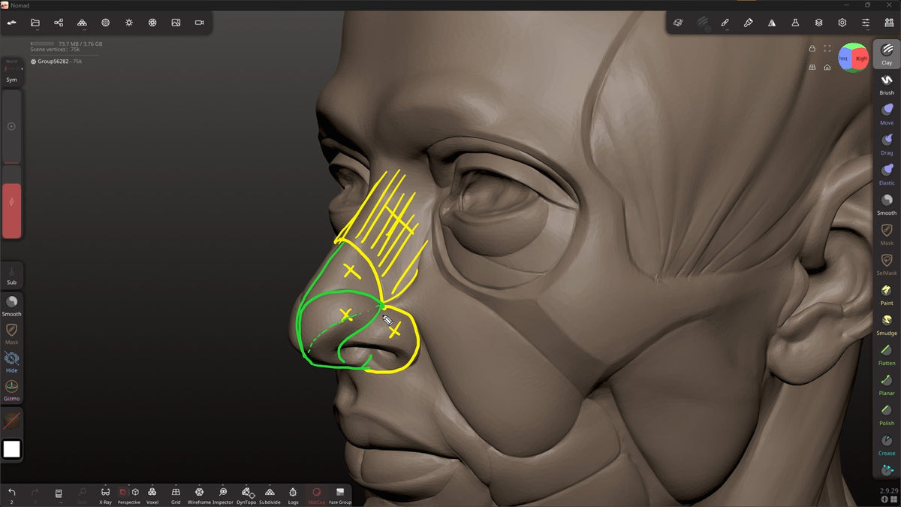Choose the Flatten tool

[x=887, y=354]
